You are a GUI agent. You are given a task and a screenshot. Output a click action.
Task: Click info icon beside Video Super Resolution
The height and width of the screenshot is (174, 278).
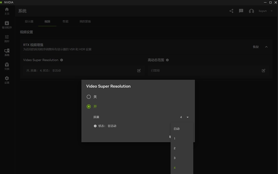[x=62, y=60]
